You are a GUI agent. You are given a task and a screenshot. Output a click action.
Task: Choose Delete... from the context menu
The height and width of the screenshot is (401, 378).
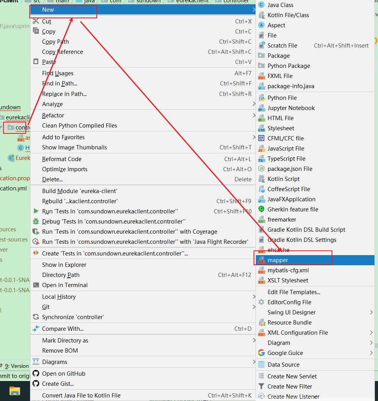tap(143, 179)
